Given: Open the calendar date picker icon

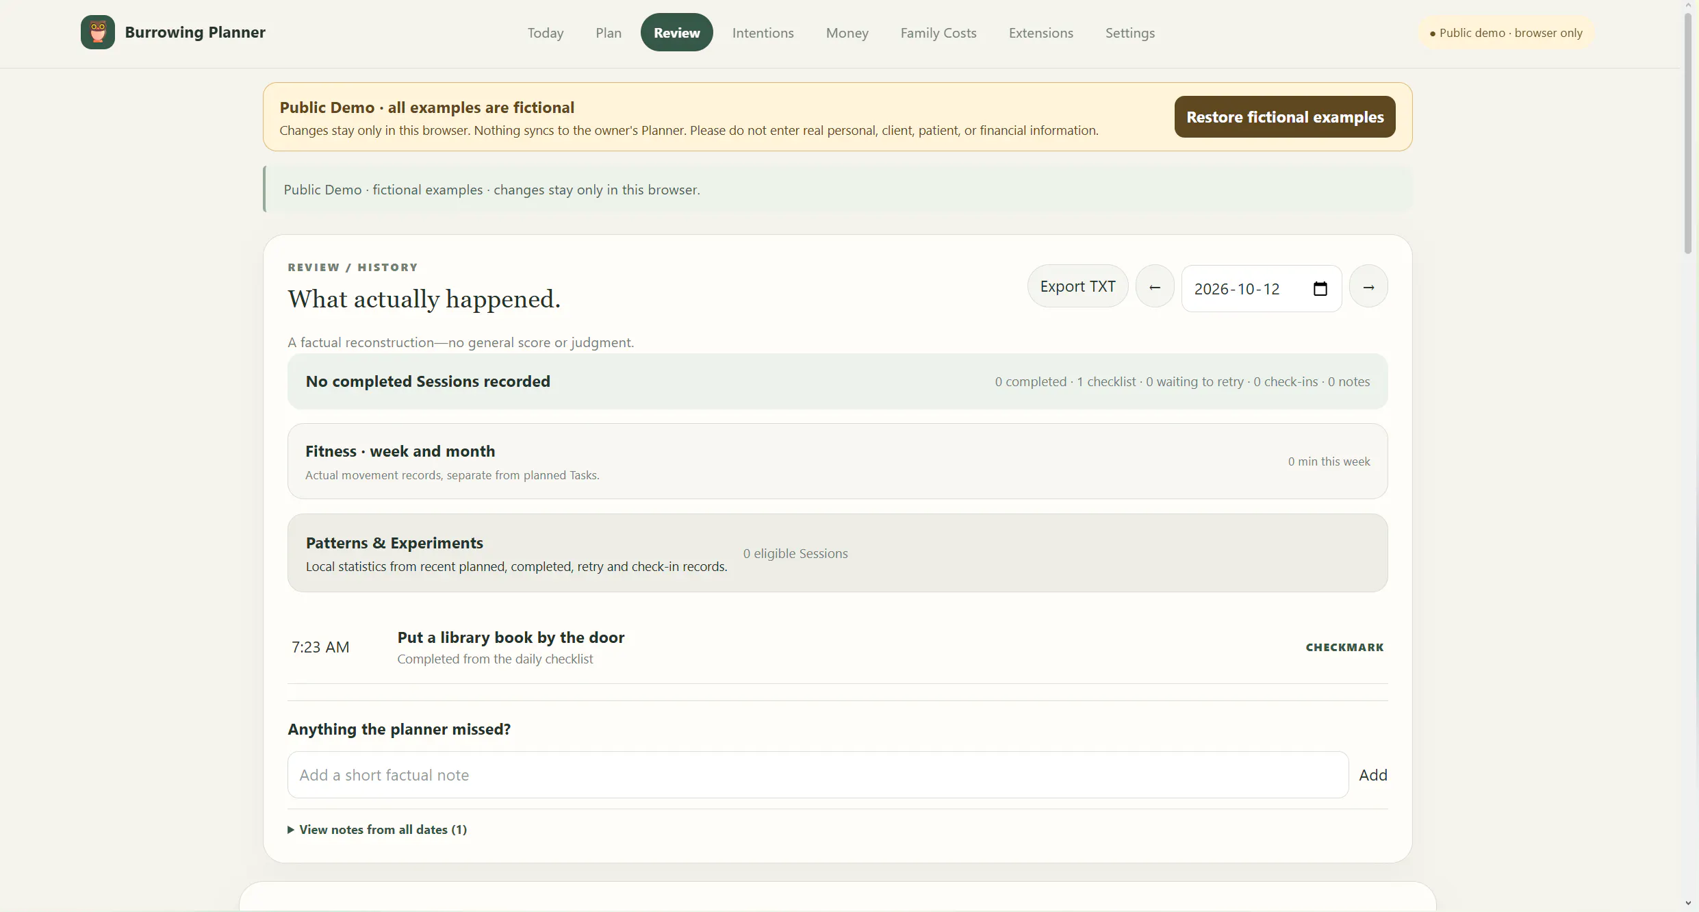Looking at the screenshot, I should pyautogui.click(x=1320, y=289).
